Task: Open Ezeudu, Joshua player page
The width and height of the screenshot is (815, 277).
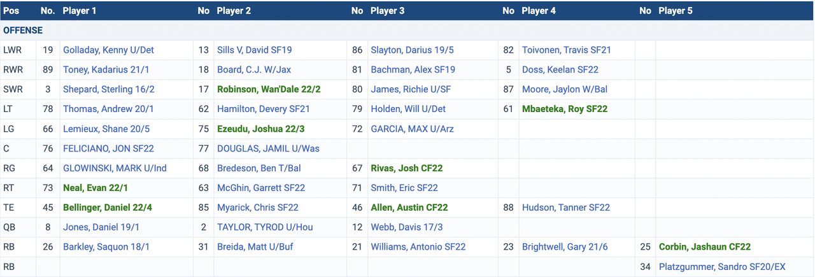Action: (260, 129)
